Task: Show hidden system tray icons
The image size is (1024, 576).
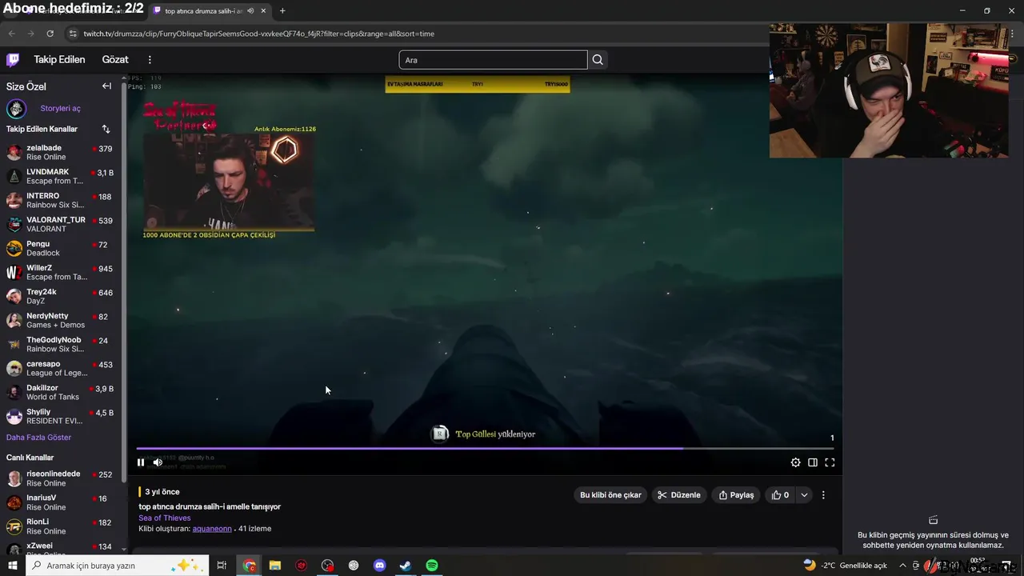Action: pos(903,566)
